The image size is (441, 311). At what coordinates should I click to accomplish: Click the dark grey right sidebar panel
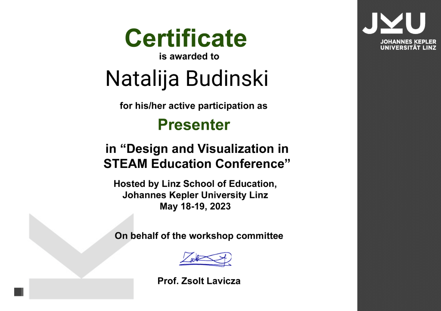pos(399,180)
